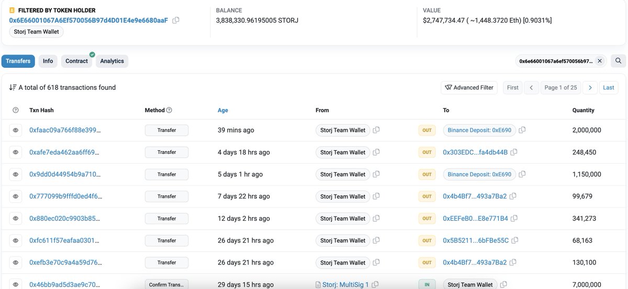Click Transfer method badge in 39 mins row
This screenshot has height=289, width=628.
[166, 130]
